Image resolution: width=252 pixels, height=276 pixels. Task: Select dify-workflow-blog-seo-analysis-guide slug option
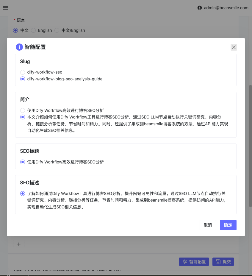pyautogui.click(x=23, y=79)
